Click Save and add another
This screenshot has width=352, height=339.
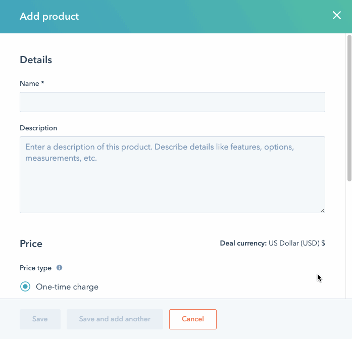point(115,319)
